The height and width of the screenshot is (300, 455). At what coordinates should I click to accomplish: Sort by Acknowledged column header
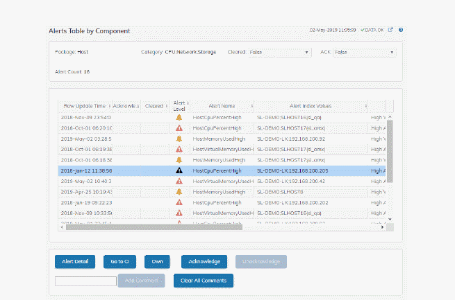[x=124, y=106]
